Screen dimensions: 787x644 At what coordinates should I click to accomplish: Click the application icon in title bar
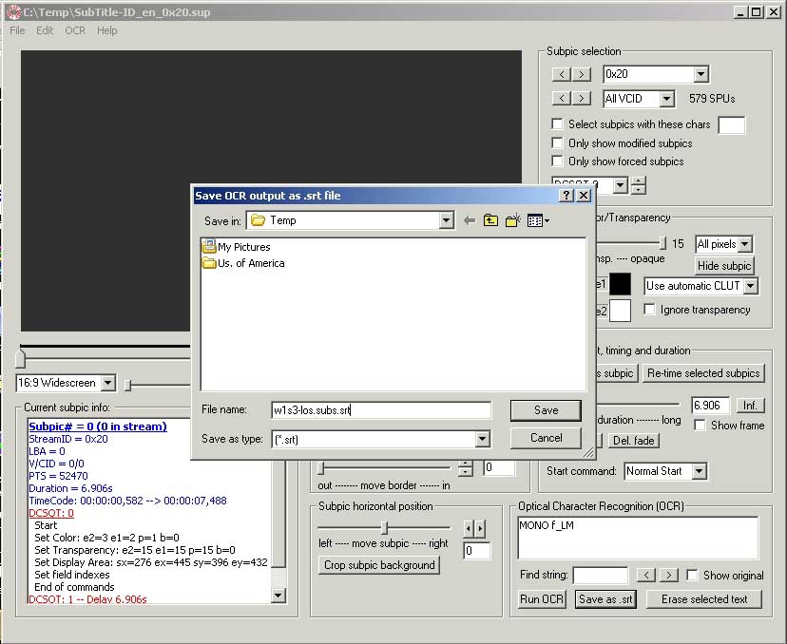(13, 12)
